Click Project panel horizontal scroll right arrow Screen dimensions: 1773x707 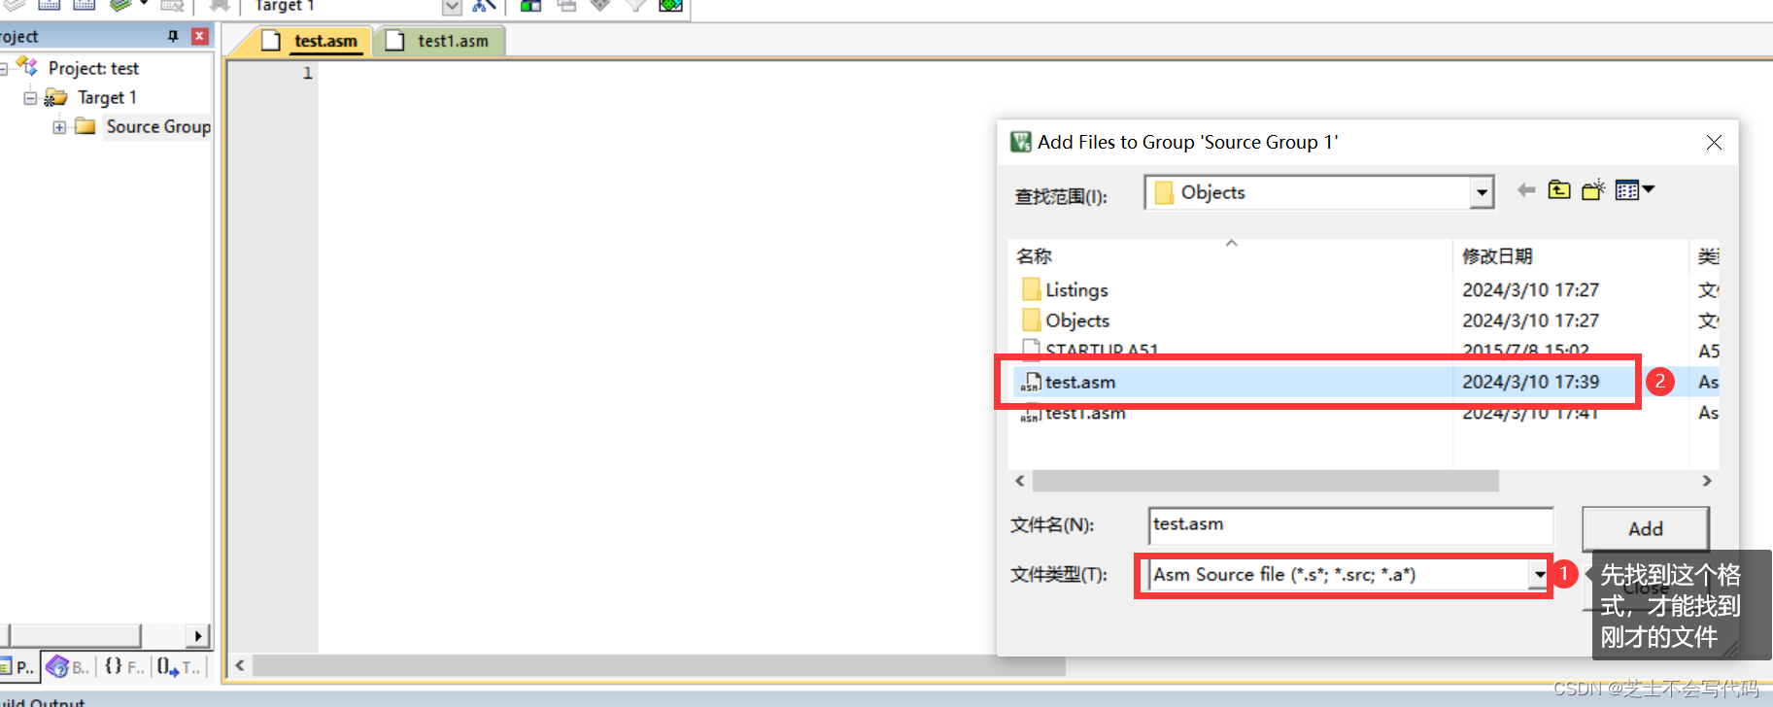[x=198, y=636]
